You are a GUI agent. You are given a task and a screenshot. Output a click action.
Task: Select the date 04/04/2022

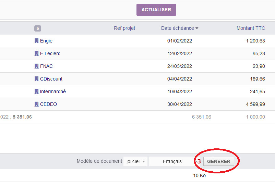[180, 79]
